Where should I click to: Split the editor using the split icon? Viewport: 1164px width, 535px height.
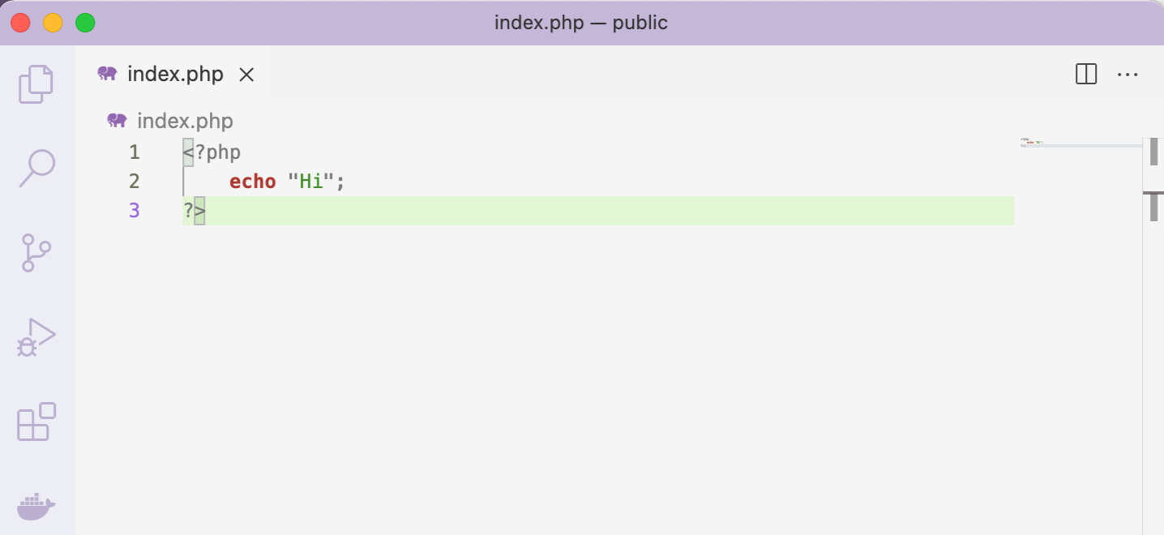pyautogui.click(x=1085, y=74)
